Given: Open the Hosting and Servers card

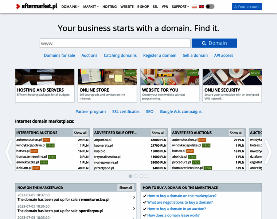Looking at the screenshot, I should coord(45,85).
